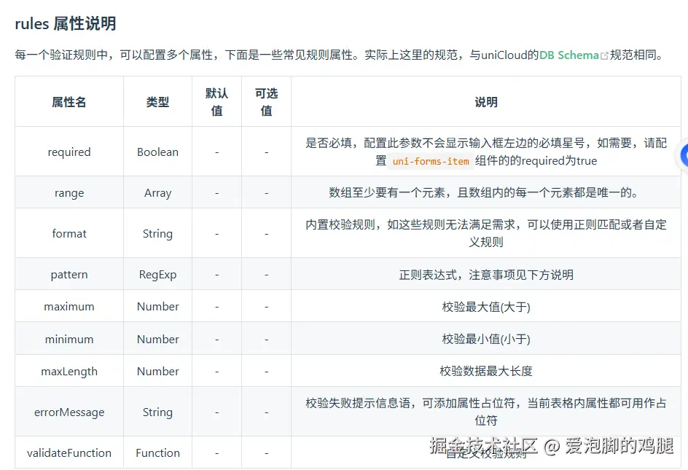Click the "类型" column header

[157, 102]
